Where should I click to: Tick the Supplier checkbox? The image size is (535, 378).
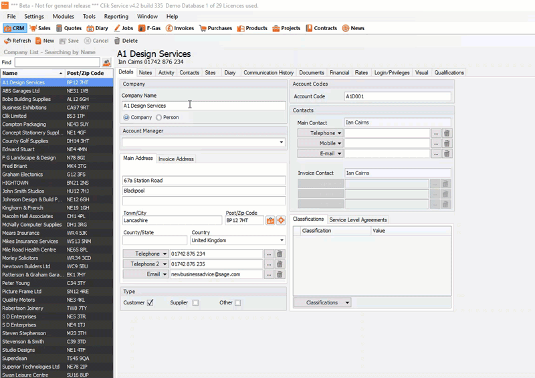(195, 303)
